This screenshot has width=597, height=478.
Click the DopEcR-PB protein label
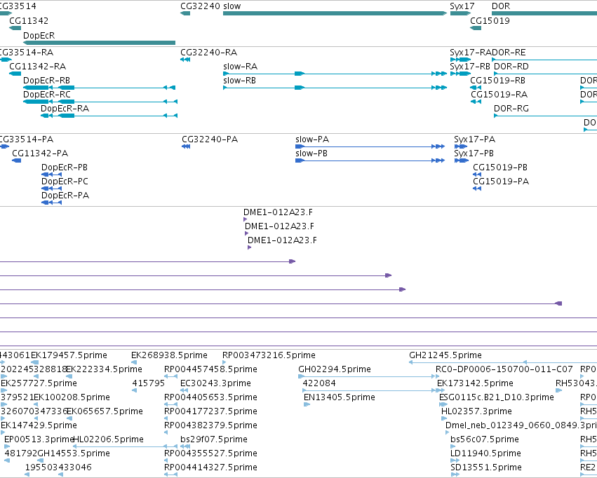click(65, 168)
